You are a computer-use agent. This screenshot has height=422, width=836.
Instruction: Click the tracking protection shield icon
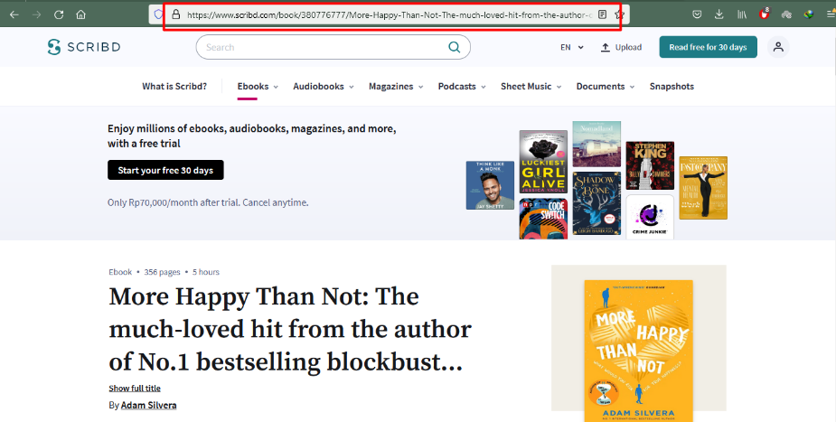(158, 15)
